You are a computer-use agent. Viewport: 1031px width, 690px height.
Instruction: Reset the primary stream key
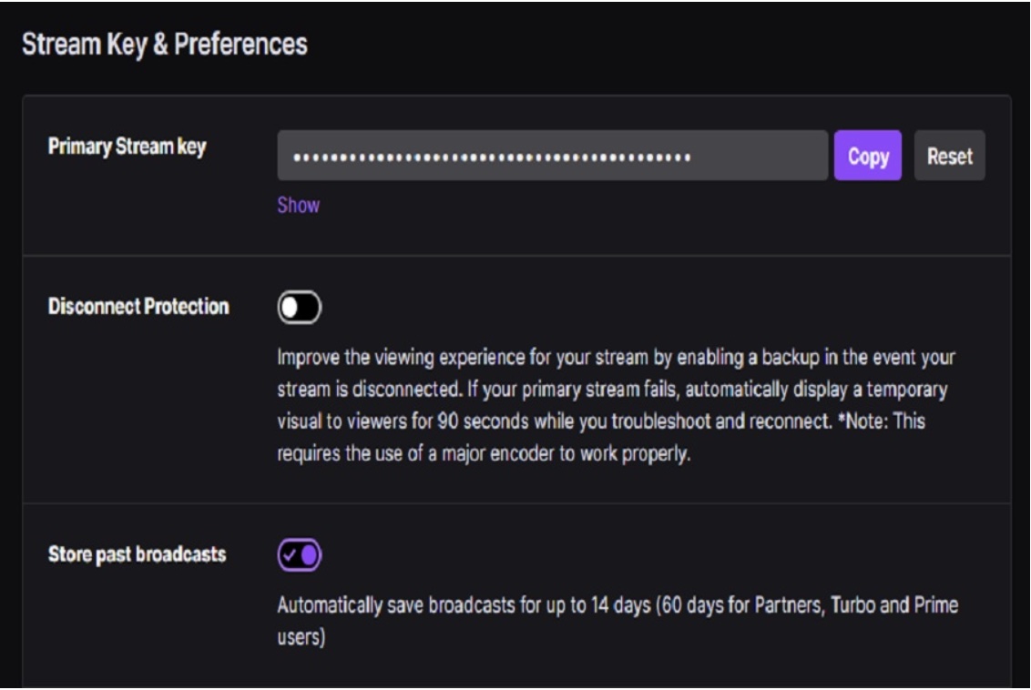click(949, 156)
